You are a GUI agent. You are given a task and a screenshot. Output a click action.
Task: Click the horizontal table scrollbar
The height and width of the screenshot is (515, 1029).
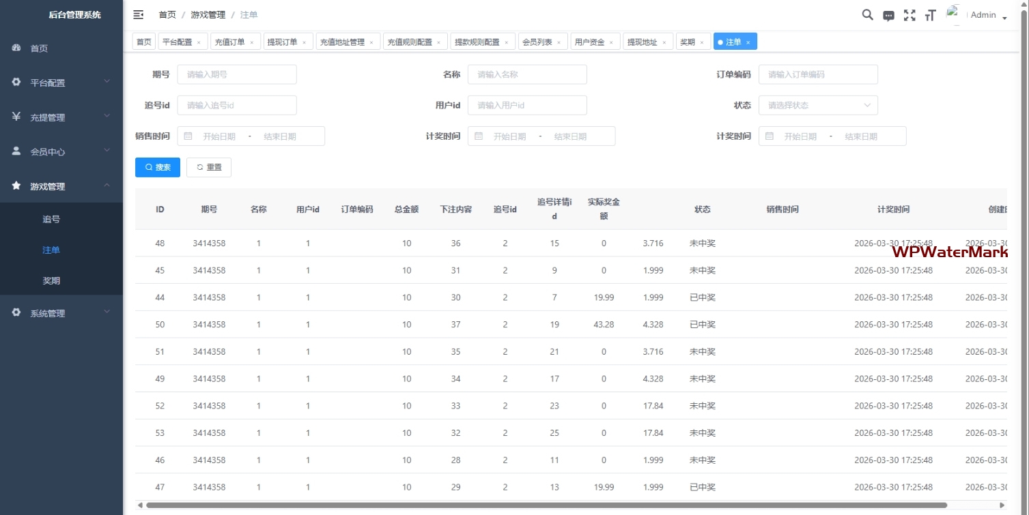click(546, 505)
